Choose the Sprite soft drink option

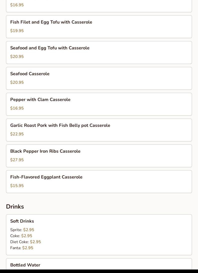(x=22, y=230)
